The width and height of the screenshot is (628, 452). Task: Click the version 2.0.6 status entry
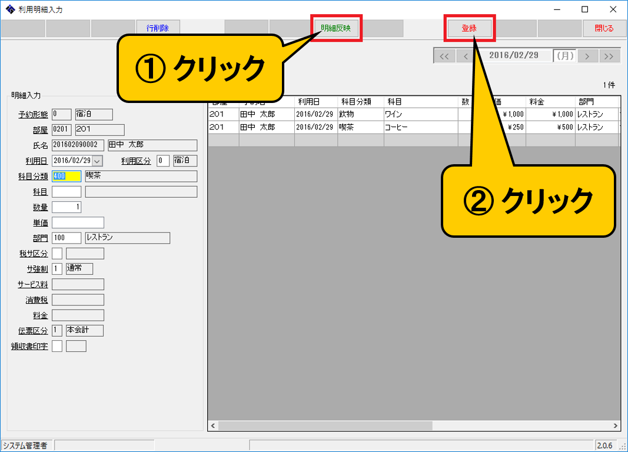[x=605, y=445]
